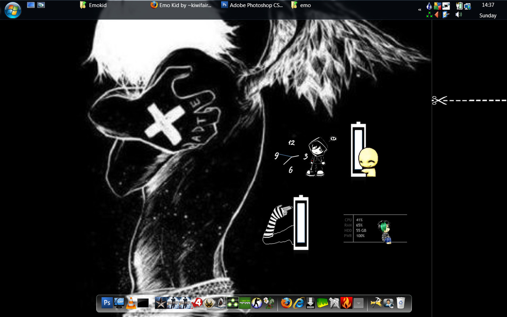This screenshot has height=317, width=507.
Task: Click the water drop tray icon
Action: [x=429, y=6]
